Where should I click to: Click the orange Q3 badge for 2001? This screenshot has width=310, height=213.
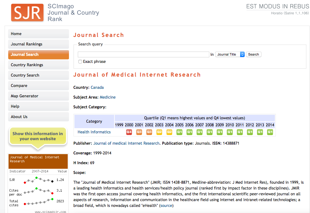coord(139,132)
